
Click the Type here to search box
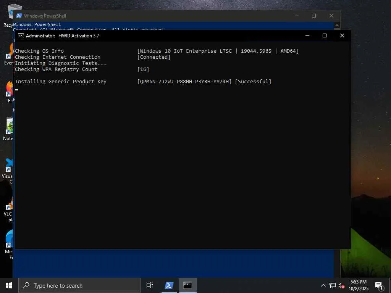coord(79,285)
